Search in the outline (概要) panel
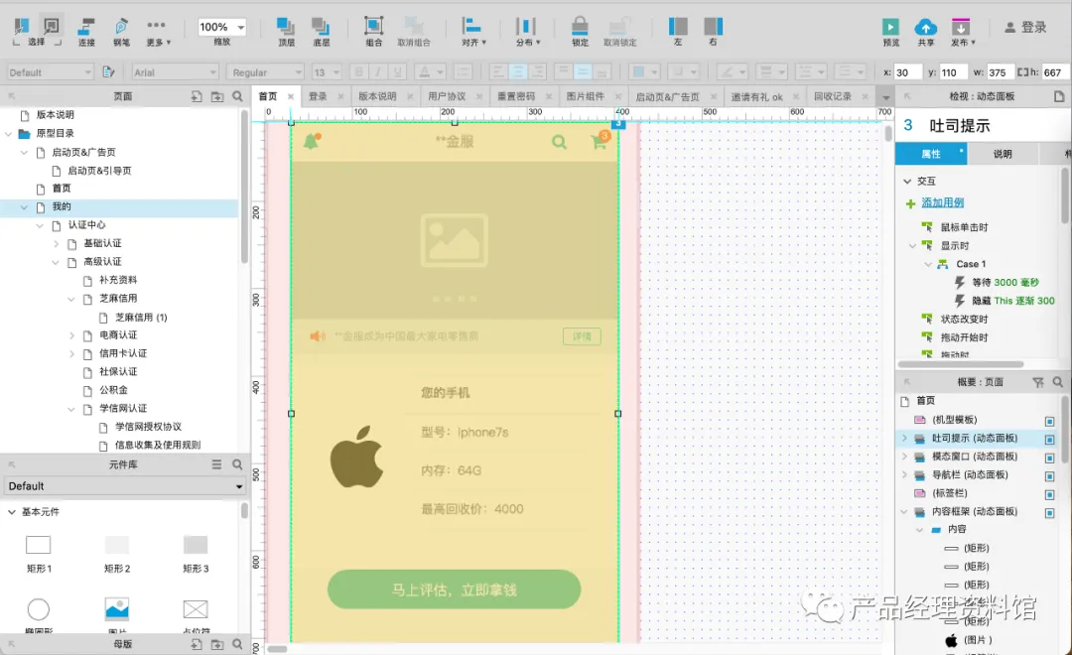 (x=1058, y=382)
